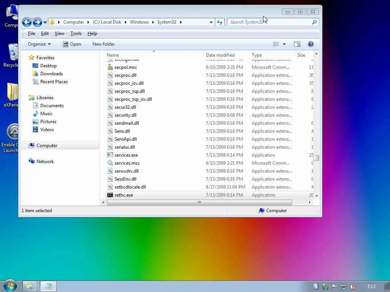Click the search magnifier icon
The width and height of the screenshot is (390, 292).
[314, 22]
